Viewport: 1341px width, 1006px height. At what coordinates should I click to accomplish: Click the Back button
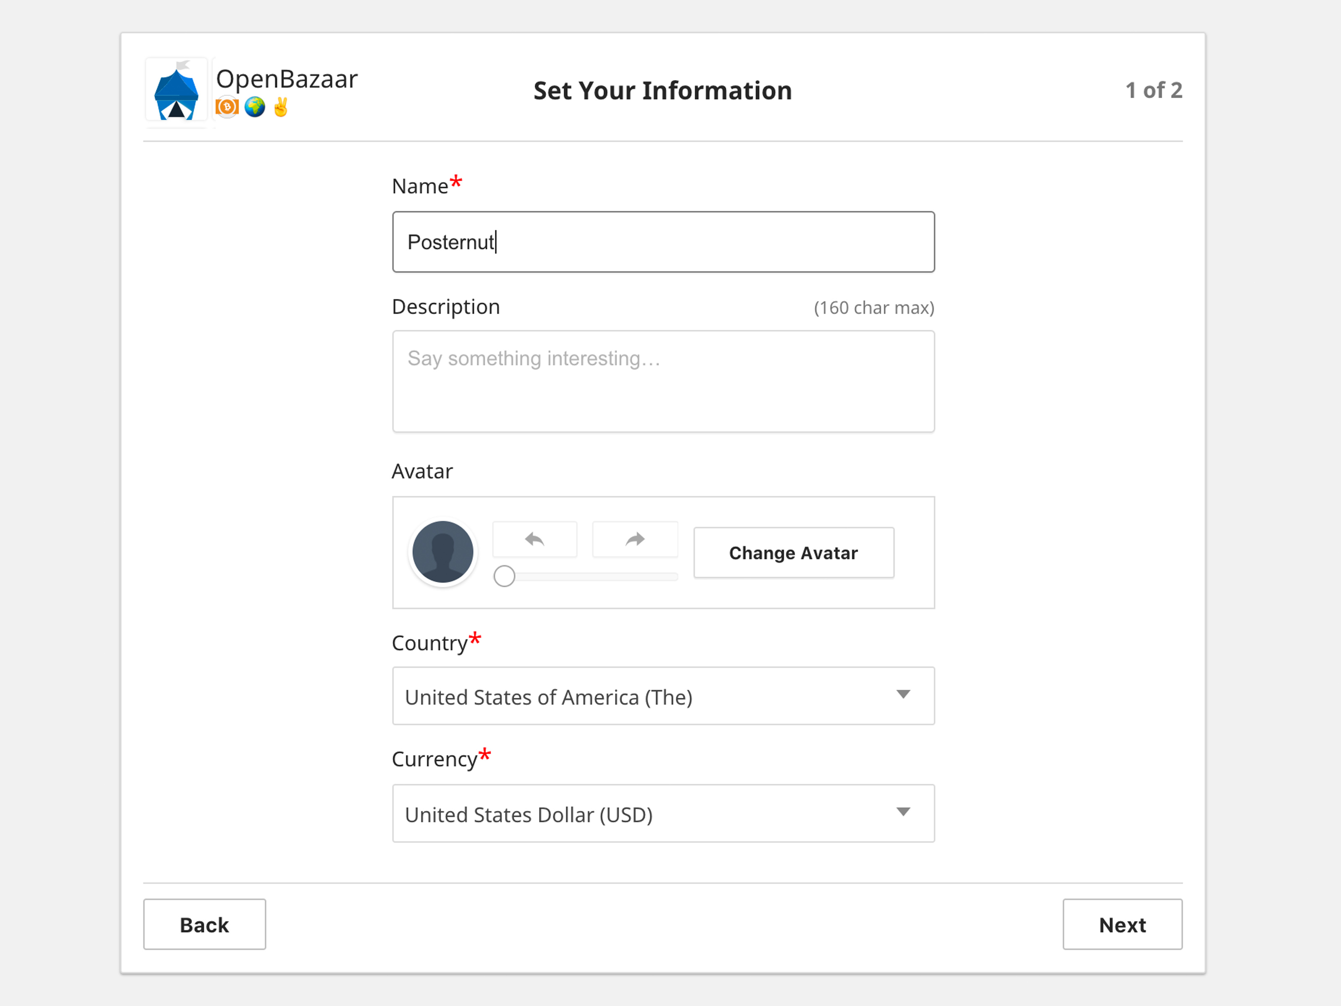[x=205, y=925]
